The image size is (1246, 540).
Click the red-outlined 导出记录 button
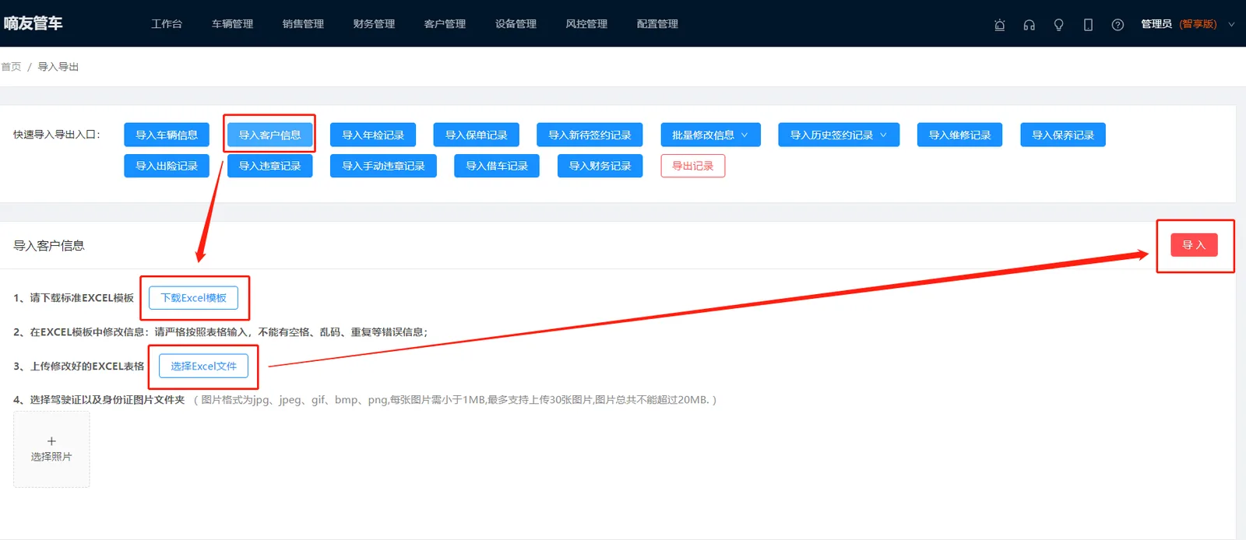(693, 166)
